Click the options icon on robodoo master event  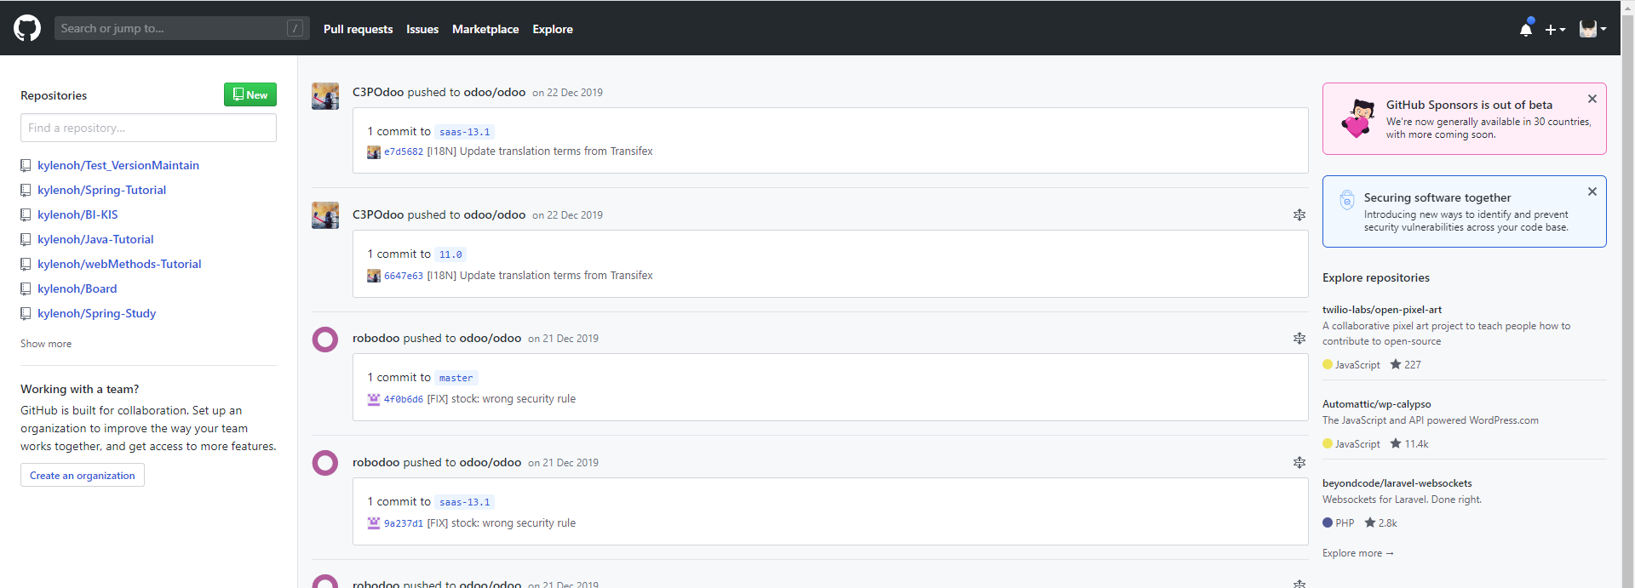tap(1299, 339)
